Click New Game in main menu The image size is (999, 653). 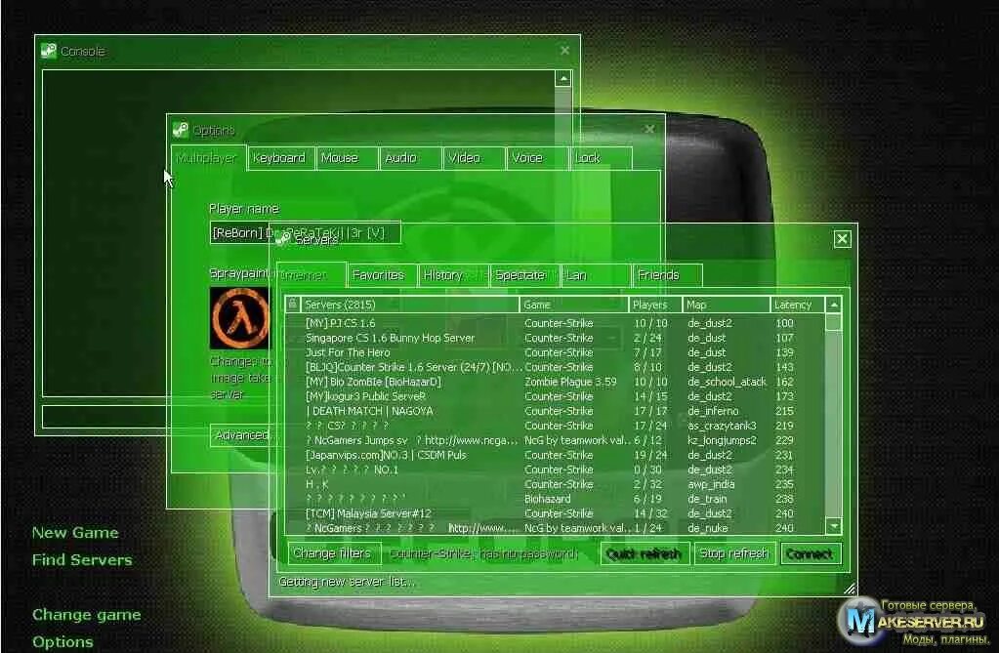(75, 533)
